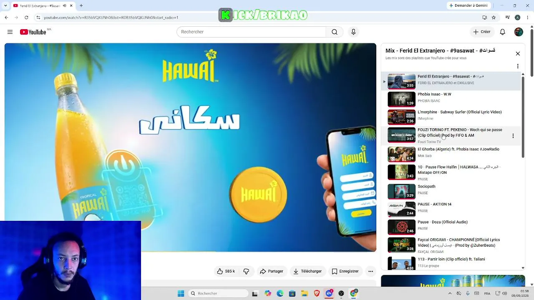Click the browser address bar URL
Image resolution: width=534 pixels, height=300 pixels.
click(111, 17)
